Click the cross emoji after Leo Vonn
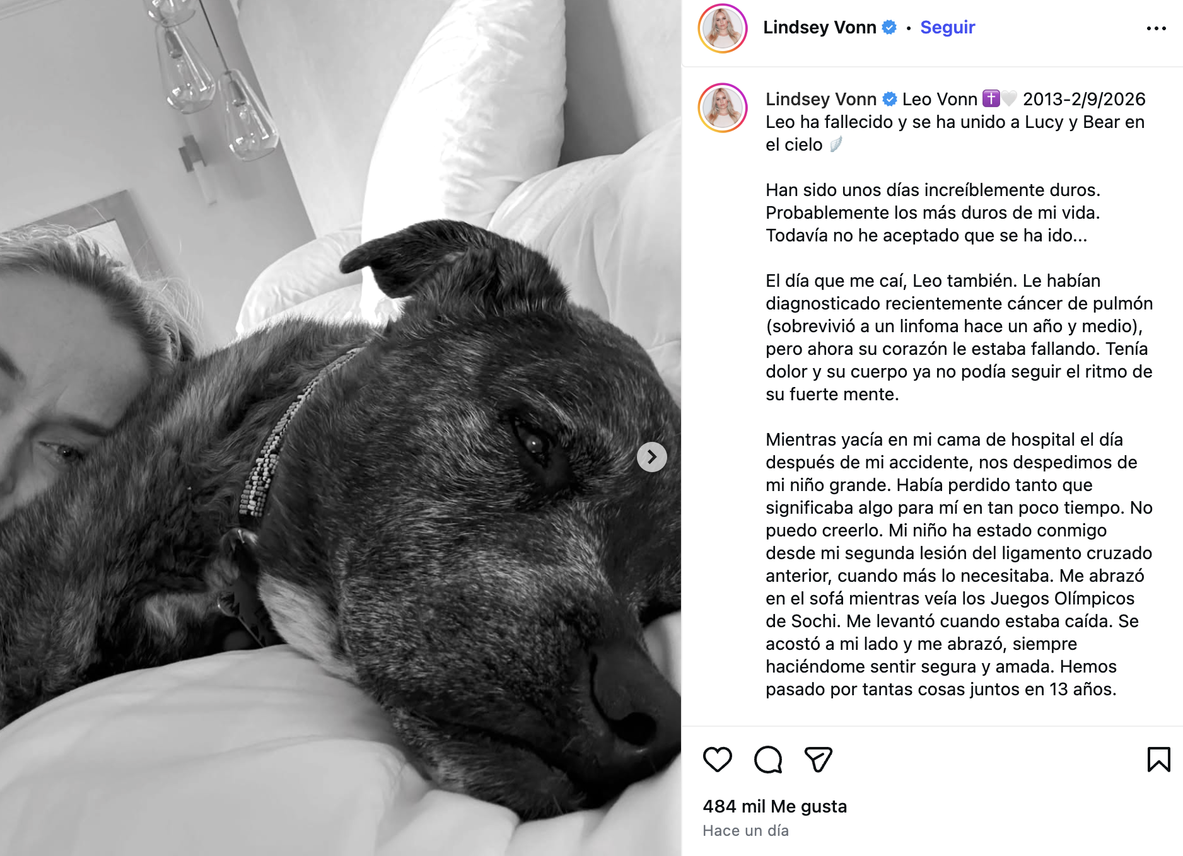This screenshot has height=856, width=1183. [991, 99]
